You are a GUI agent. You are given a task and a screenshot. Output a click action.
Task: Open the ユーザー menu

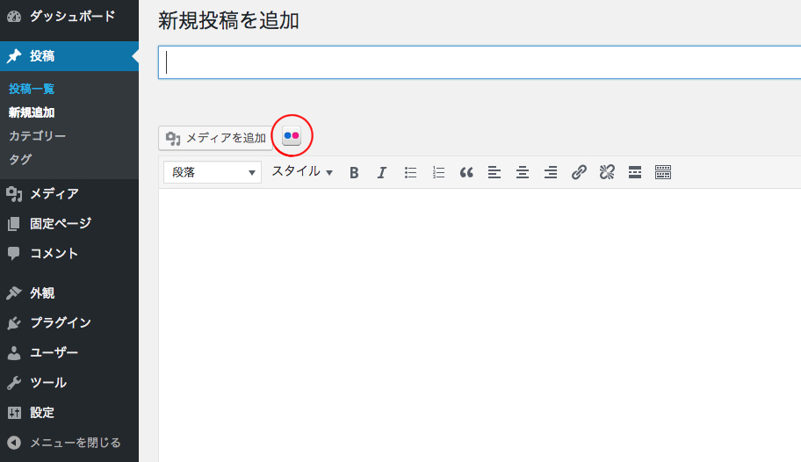click(x=69, y=352)
